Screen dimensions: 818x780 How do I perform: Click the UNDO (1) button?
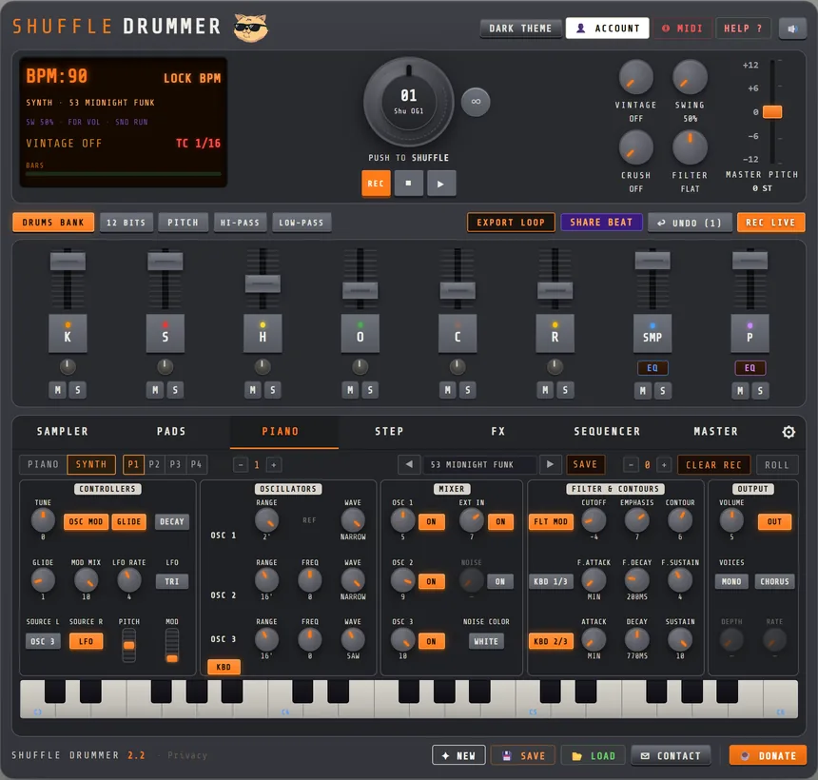pyautogui.click(x=690, y=223)
